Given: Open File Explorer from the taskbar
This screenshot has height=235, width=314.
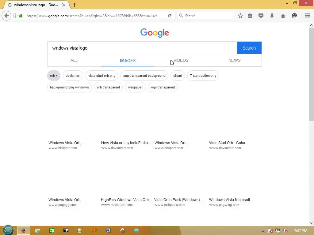Looking at the screenshot, I should click(38, 230).
